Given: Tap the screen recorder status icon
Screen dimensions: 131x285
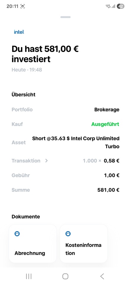Looking at the screenshot, I should coord(22,6).
